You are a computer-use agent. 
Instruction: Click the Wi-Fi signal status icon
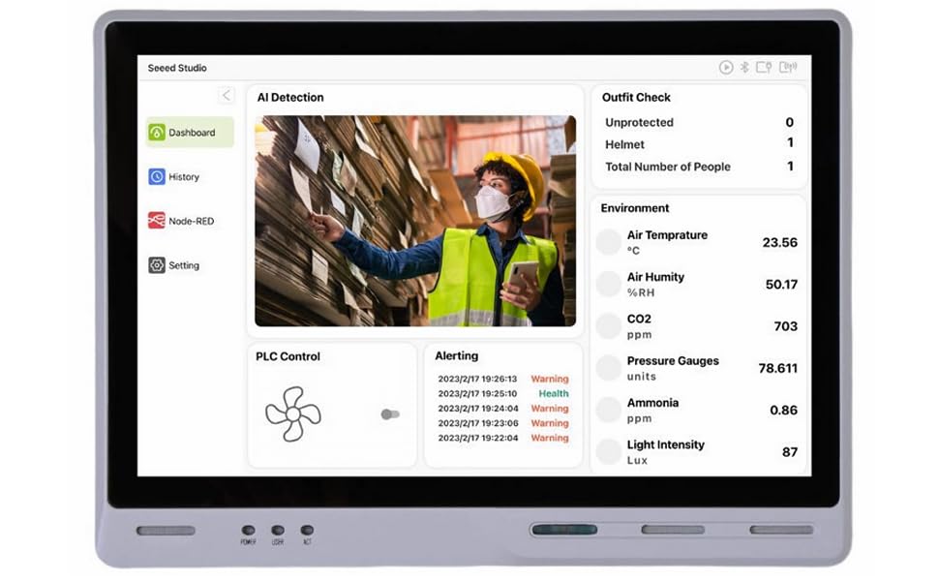pyautogui.click(x=789, y=67)
